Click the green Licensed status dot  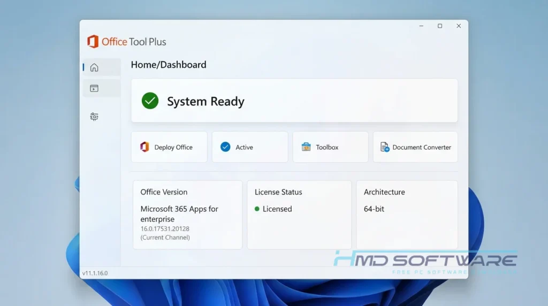(x=257, y=209)
